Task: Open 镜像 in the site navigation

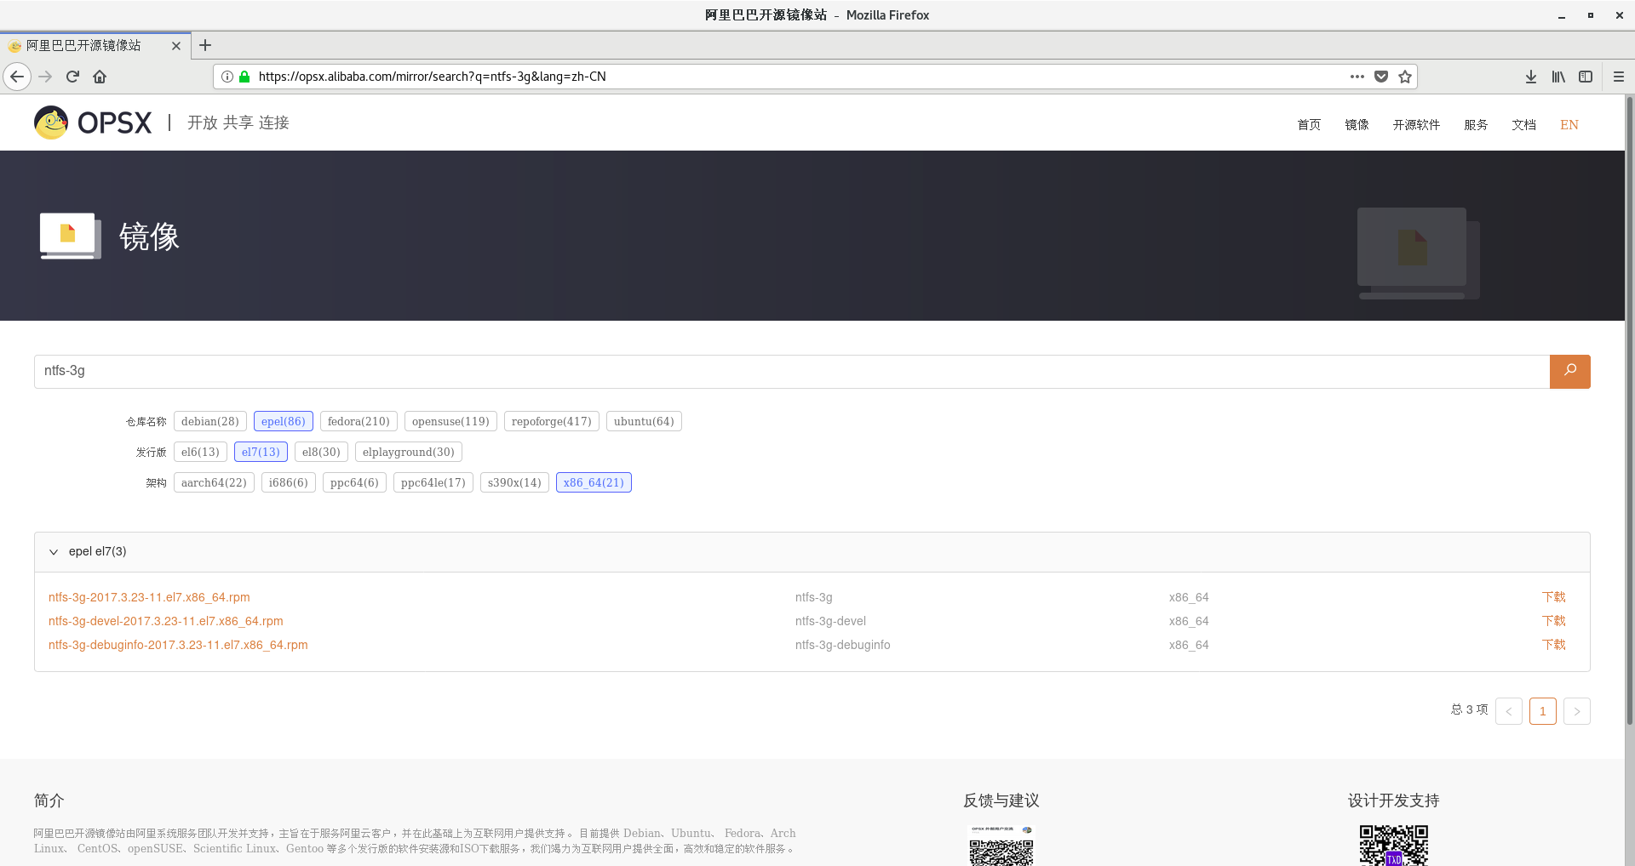Action: [1357, 124]
